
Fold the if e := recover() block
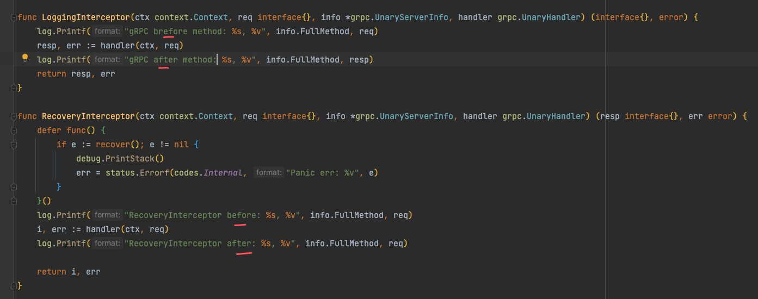14,145
